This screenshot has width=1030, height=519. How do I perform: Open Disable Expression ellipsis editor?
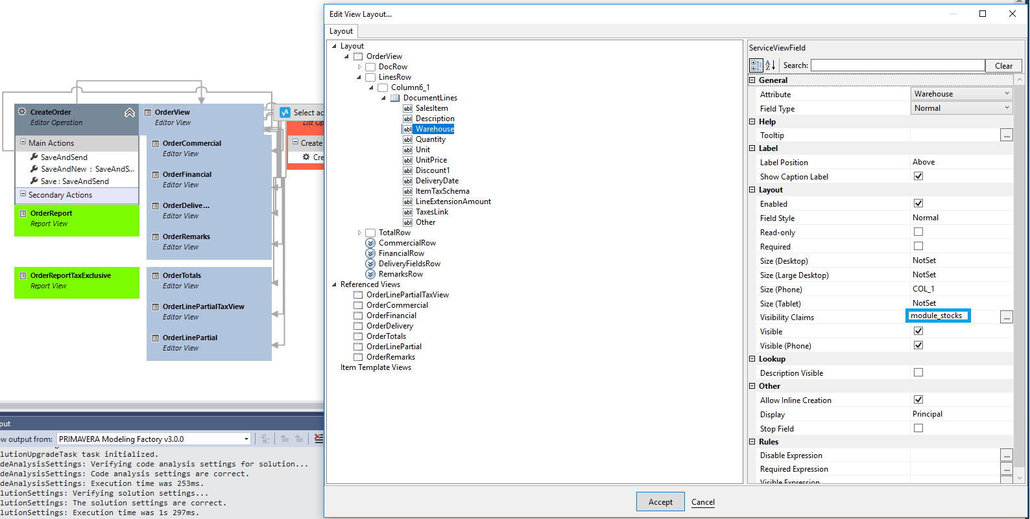coord(1007,455)
